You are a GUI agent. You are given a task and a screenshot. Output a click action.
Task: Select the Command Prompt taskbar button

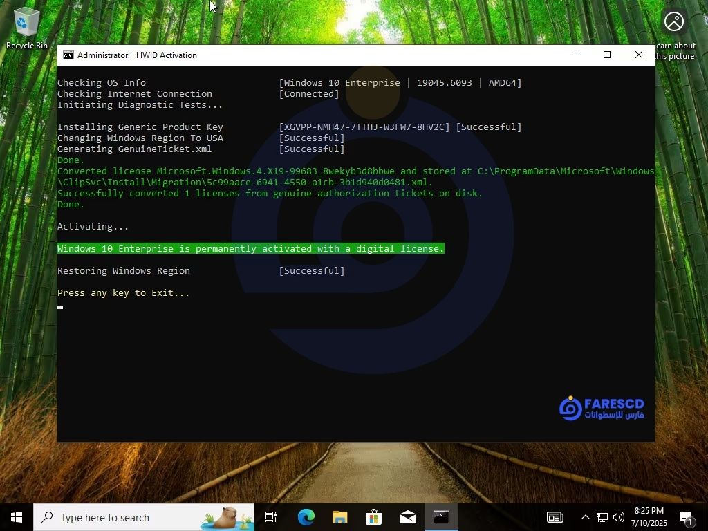[441, 517]
